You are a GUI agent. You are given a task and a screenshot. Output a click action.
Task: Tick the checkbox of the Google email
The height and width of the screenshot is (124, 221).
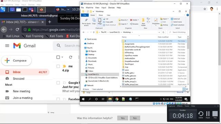[x=58, y=83]
